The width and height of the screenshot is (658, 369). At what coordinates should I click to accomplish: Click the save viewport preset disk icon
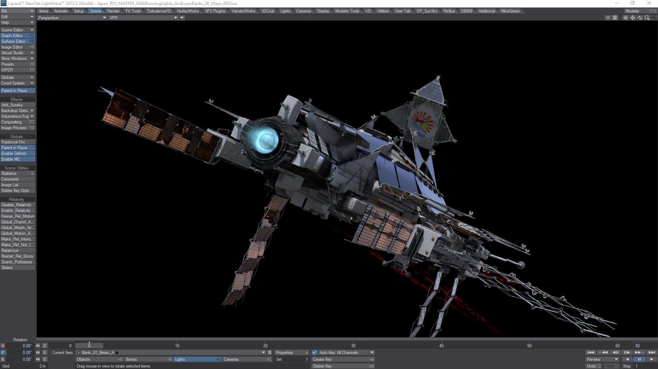click(x=615, y=18)
